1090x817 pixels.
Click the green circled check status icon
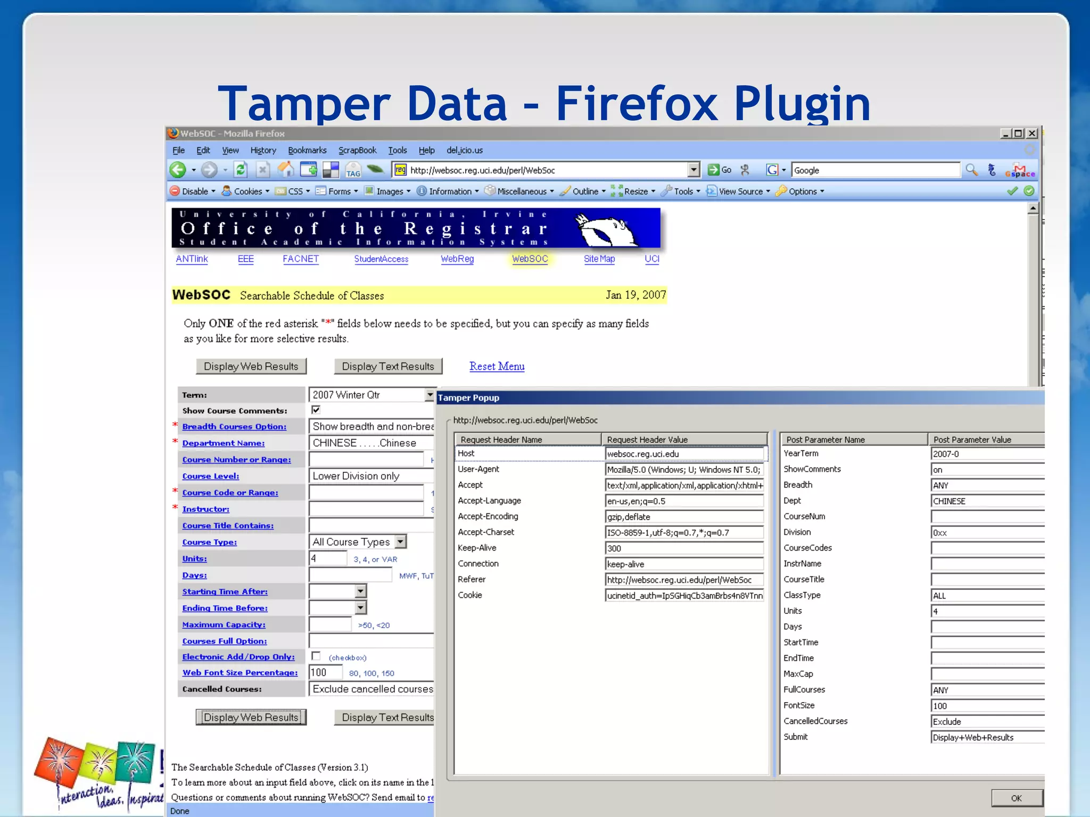(x=1029, y=191)
